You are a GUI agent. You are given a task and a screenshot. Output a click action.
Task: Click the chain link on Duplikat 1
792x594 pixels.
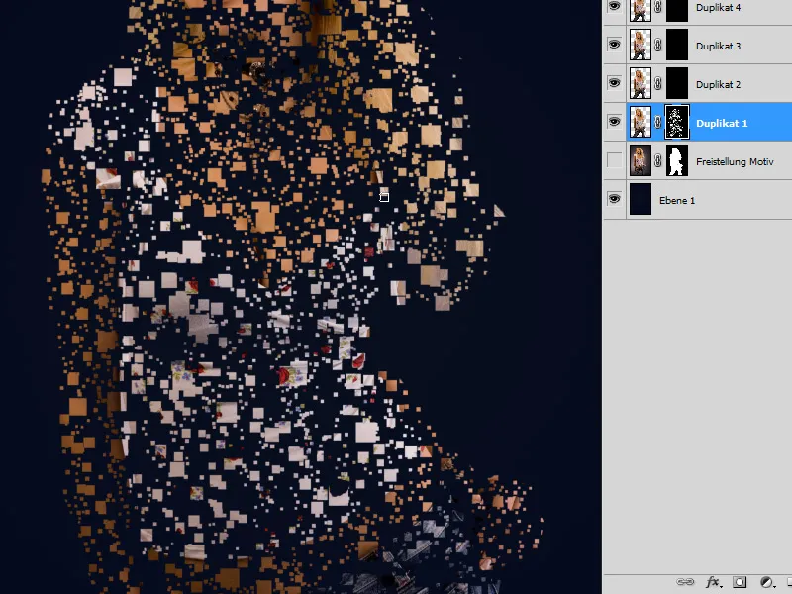coord(658,121)
